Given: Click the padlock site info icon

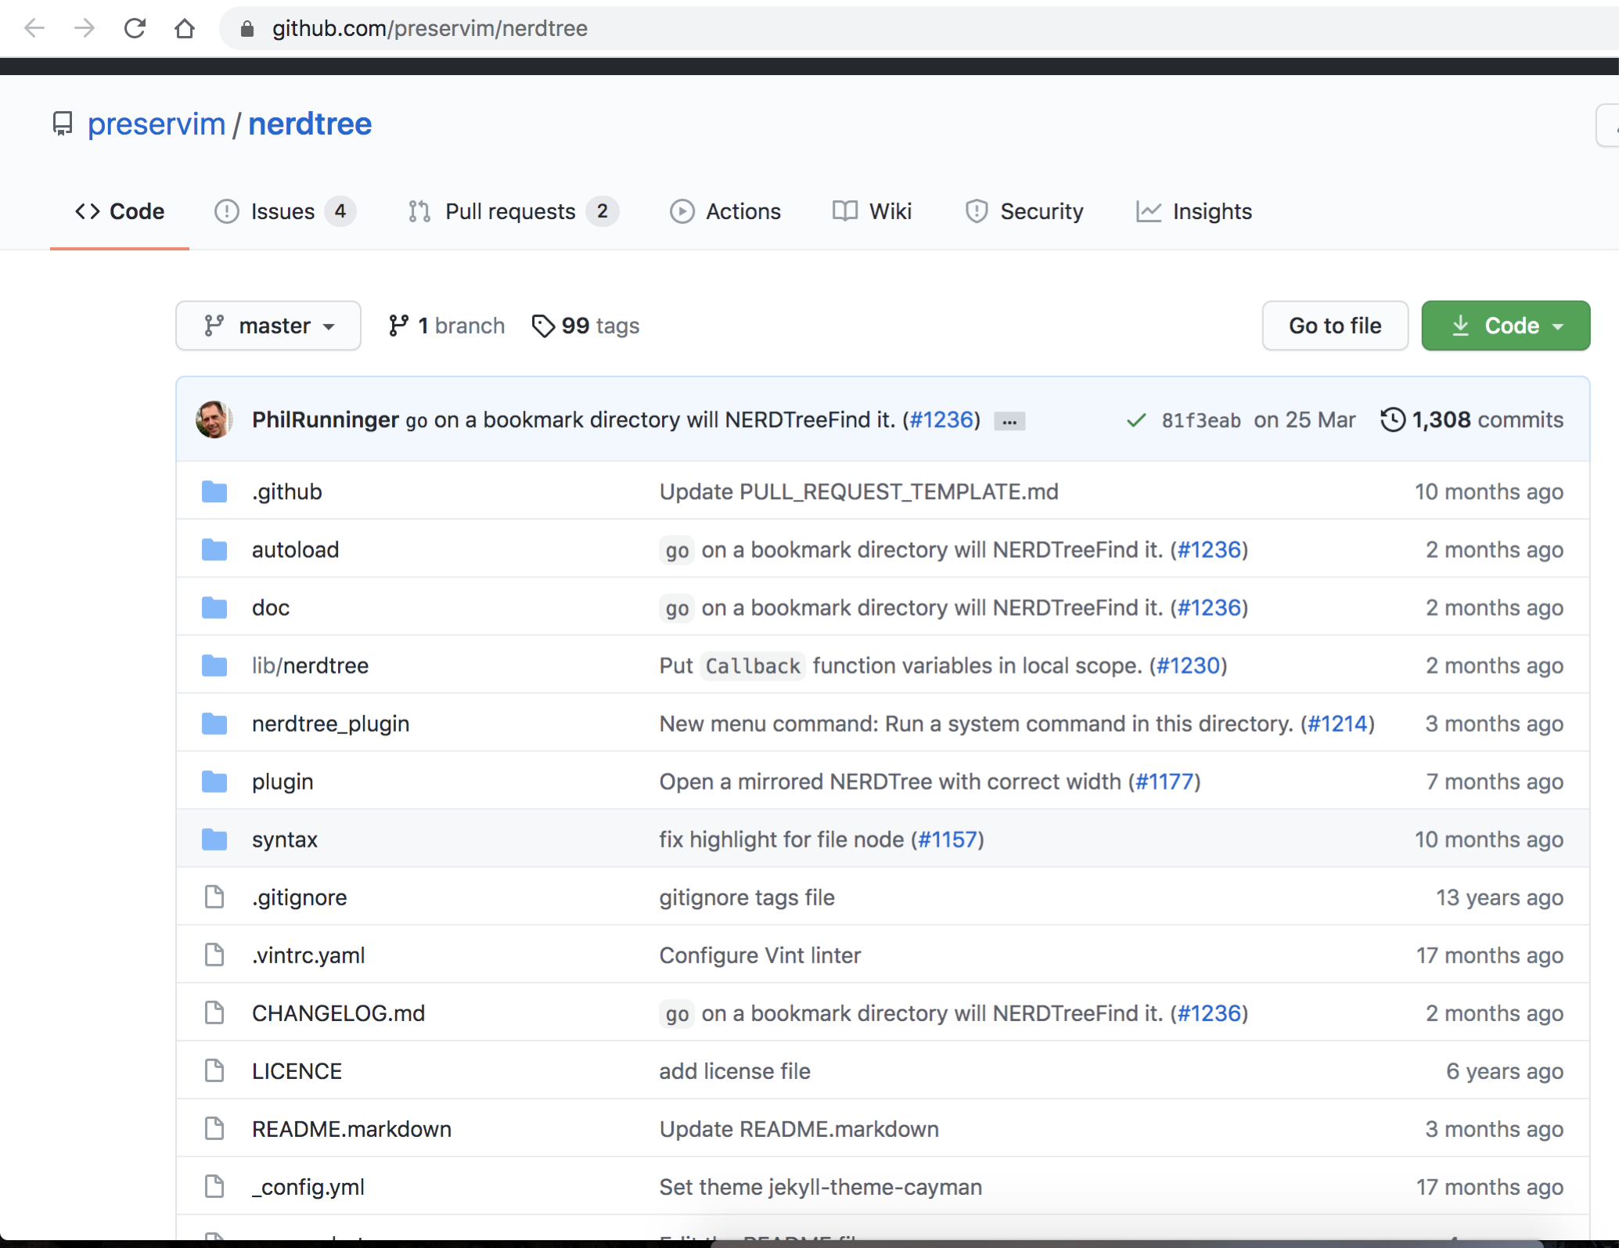Looking at the screenshot, I should (247, 29).
